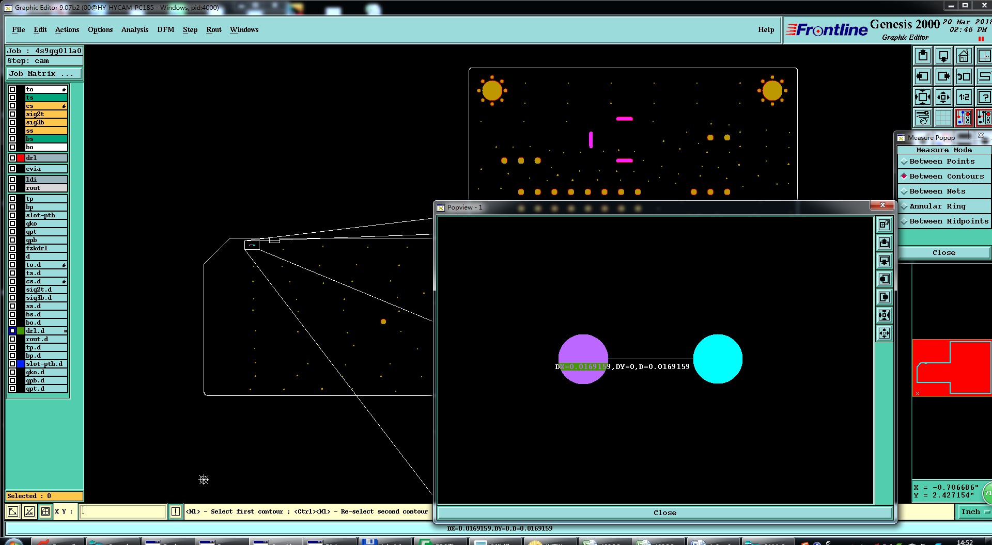
Task: Click the green color swatch of drl.d
Action: coord(21,331)
